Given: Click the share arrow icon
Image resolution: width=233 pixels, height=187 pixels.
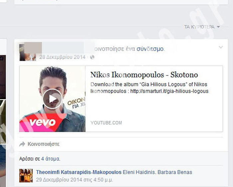Looking at the screenshot, I should [22, 144].
